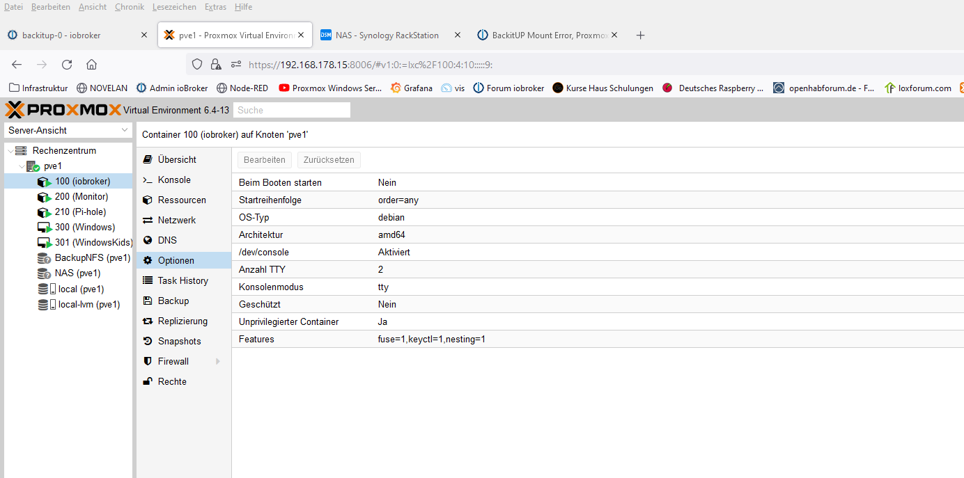
Task: Click the Rechenzentrum server icon
Action: [21, 150]
